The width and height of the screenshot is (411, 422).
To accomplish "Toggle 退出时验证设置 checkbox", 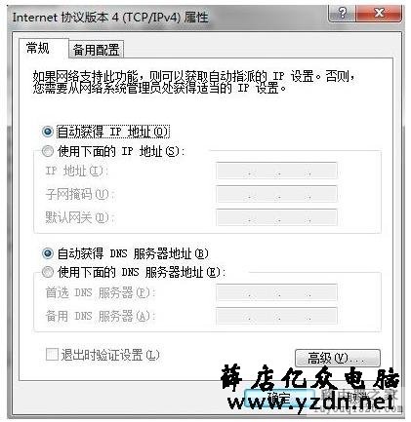I will coord(52,355).
